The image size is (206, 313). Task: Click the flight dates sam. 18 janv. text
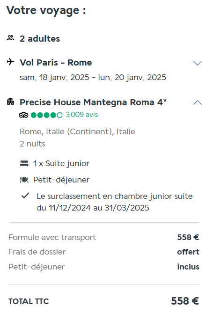[93, 77]
